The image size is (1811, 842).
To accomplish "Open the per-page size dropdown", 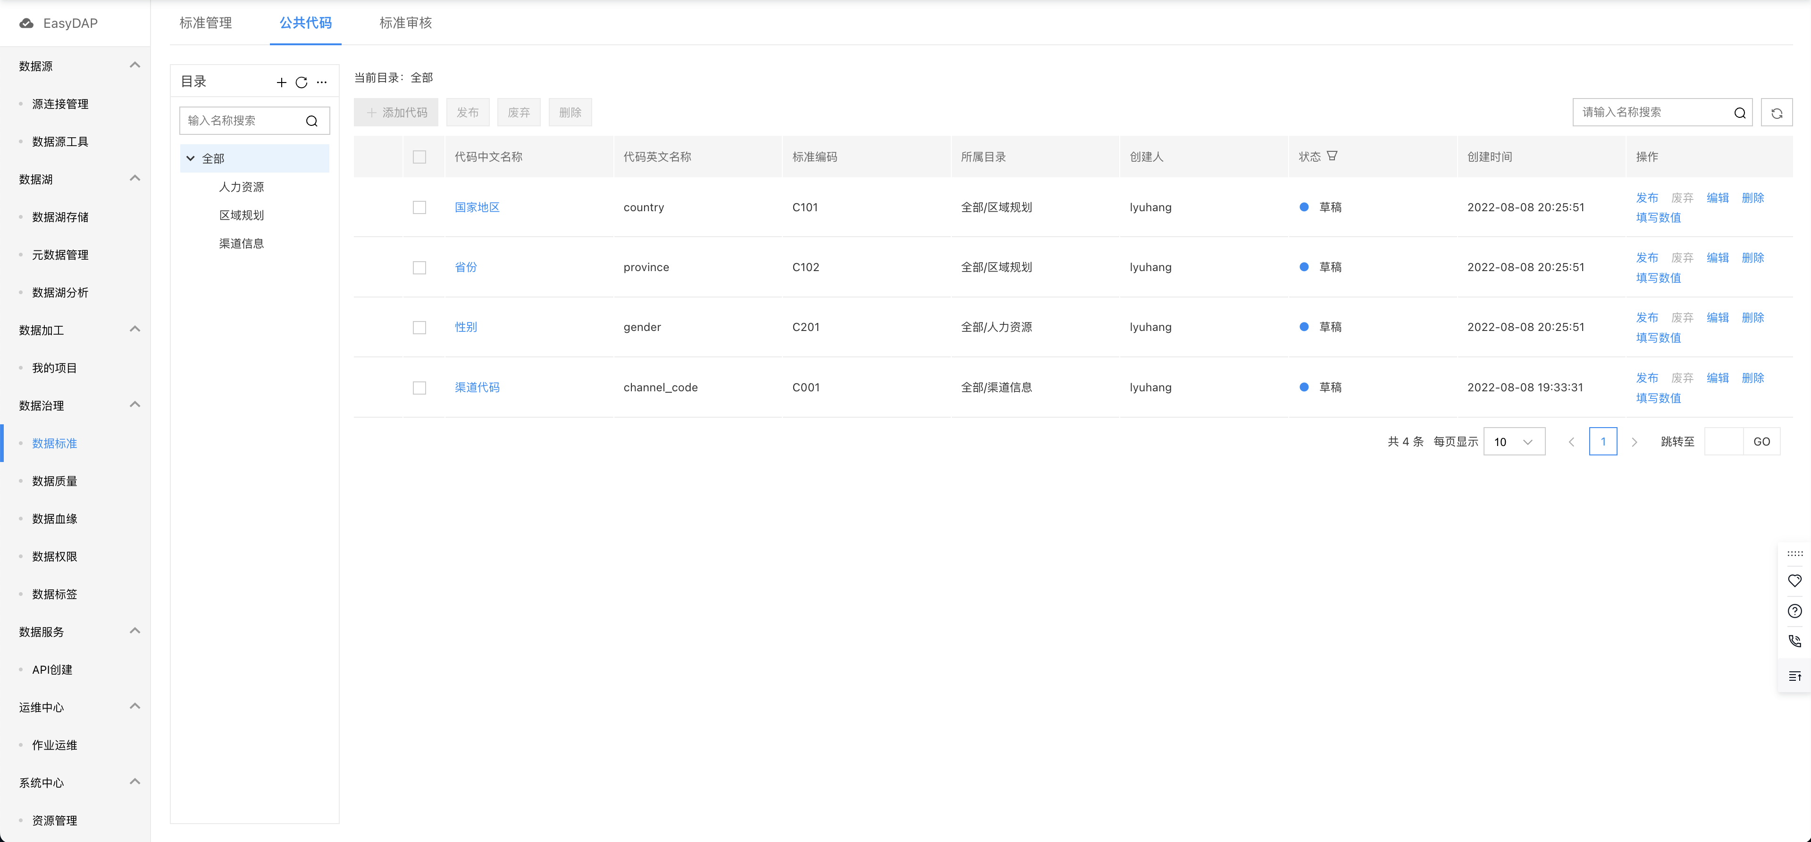I will coord(1514,442).
